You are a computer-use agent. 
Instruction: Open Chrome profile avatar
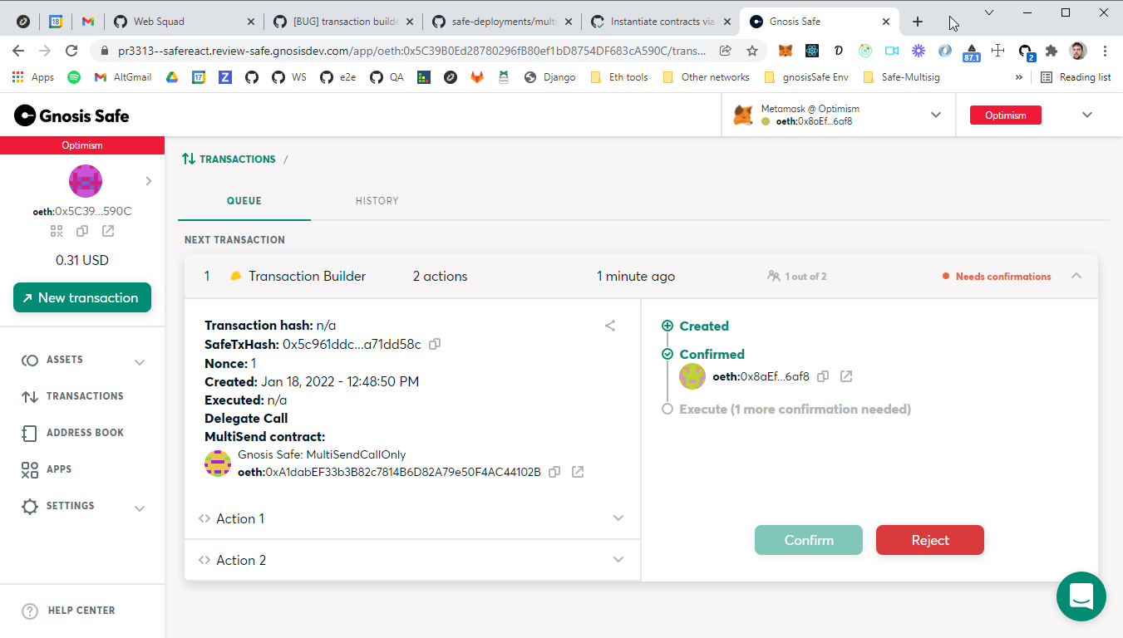coord(1078,51)
